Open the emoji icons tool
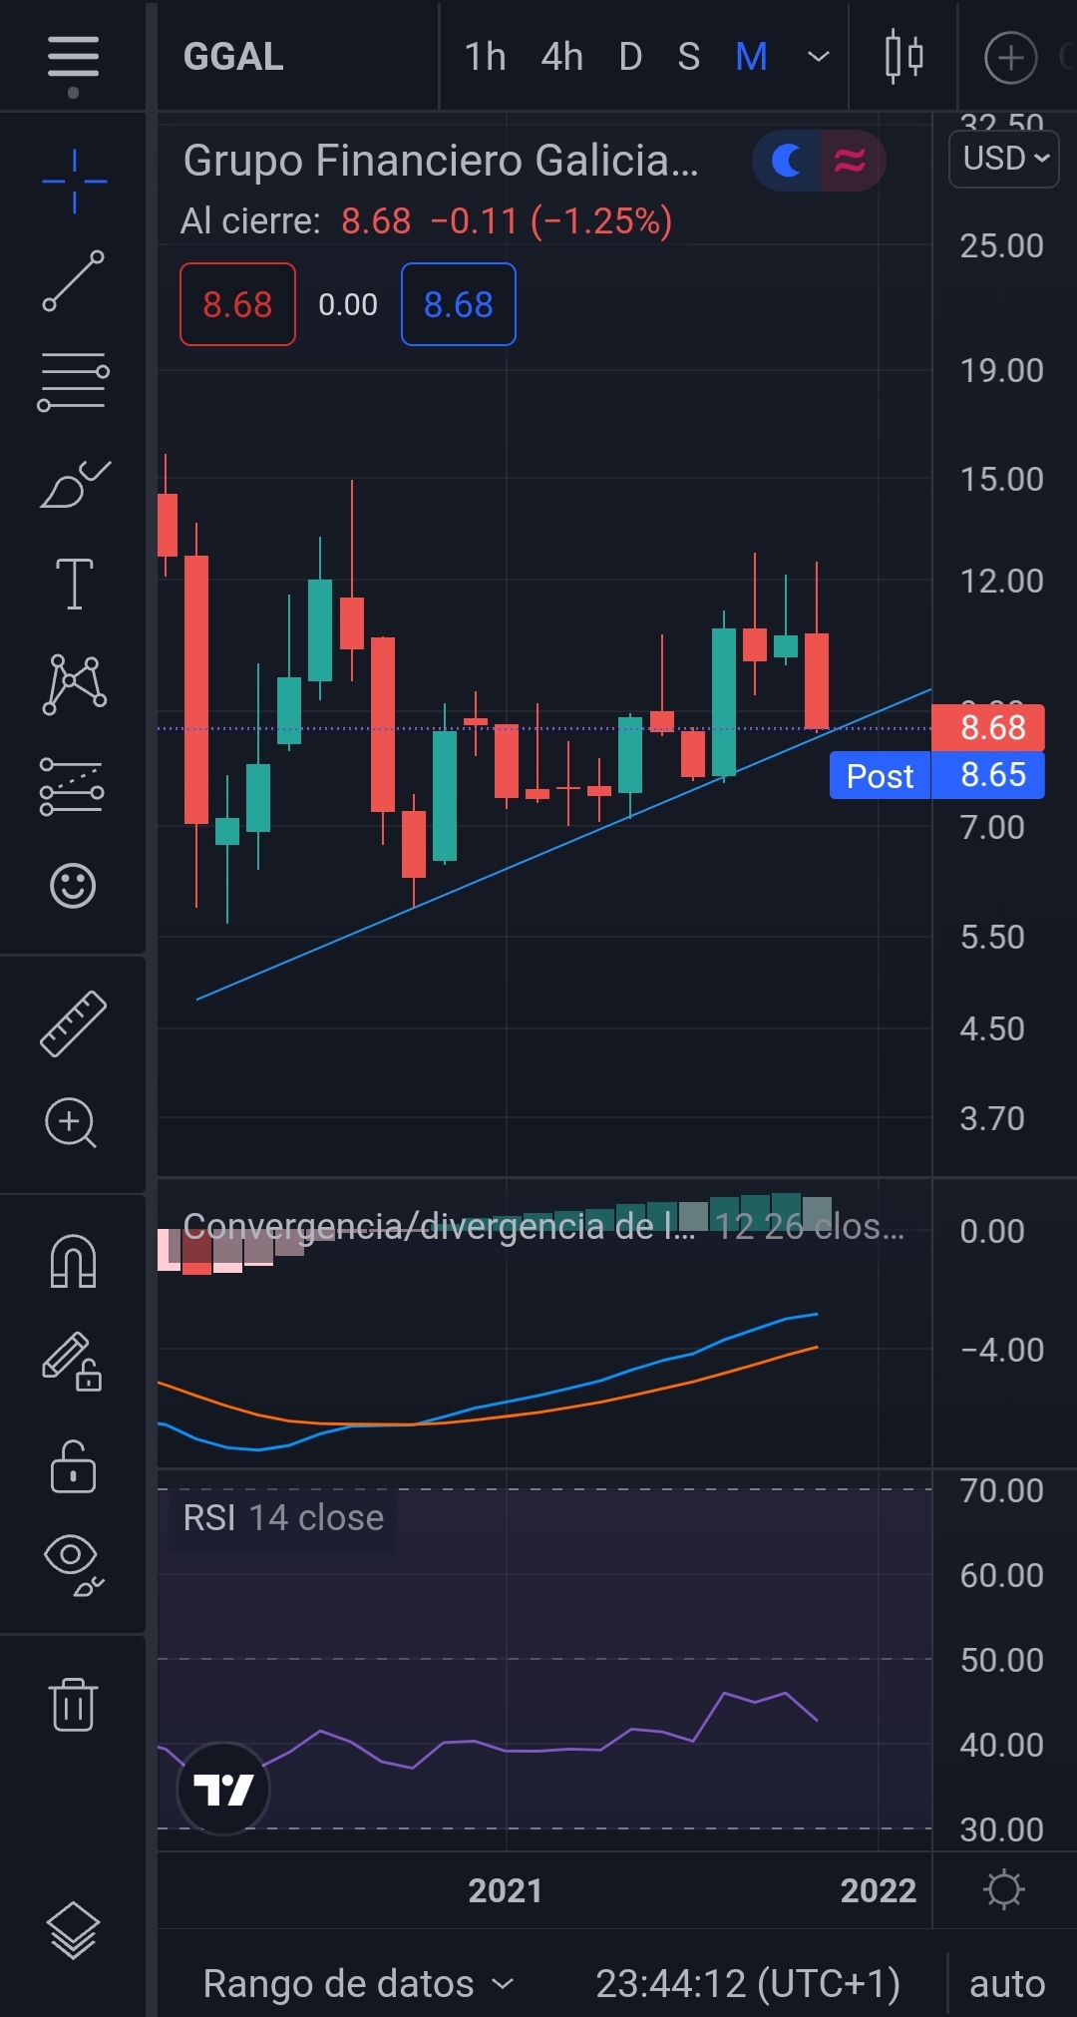Screen dimensions: 1077x2017 point(73,885)
